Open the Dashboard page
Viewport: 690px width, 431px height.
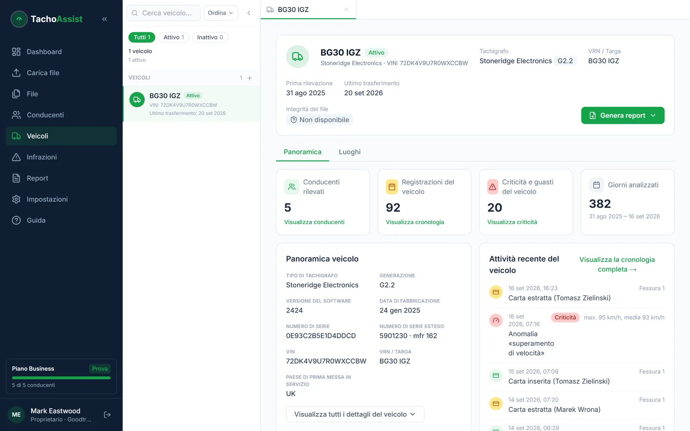point(61,52)
